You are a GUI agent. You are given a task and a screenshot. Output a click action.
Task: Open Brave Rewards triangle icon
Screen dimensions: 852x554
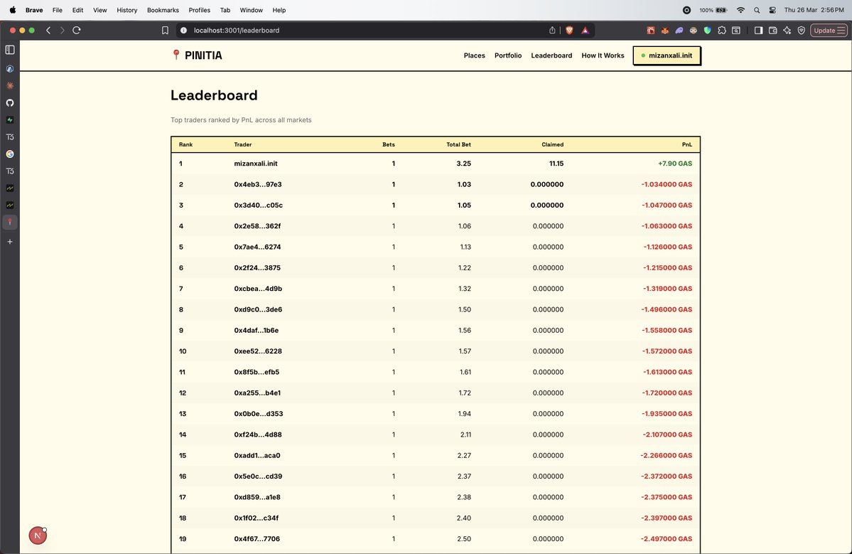coord(586,31)
